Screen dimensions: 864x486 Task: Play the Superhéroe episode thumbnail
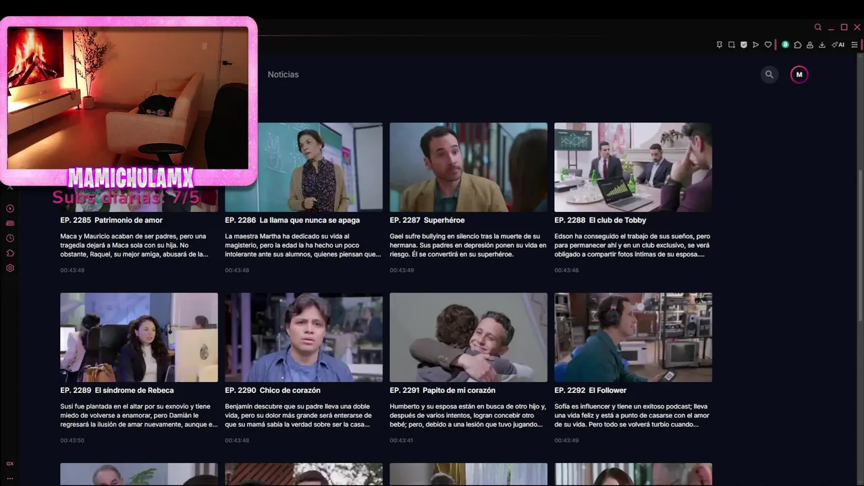pos(468,167)
